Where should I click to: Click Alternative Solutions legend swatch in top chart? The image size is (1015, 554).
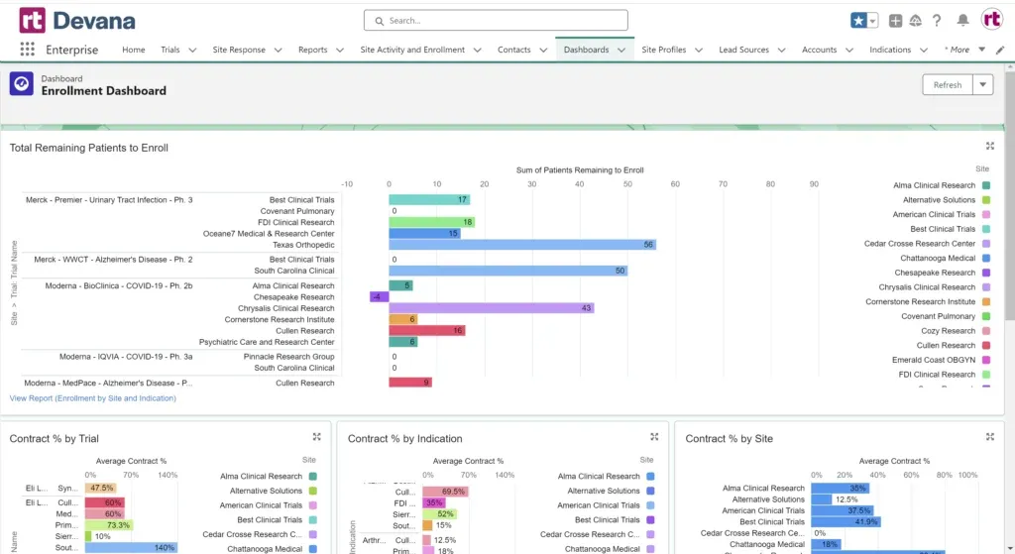(986, 200)
